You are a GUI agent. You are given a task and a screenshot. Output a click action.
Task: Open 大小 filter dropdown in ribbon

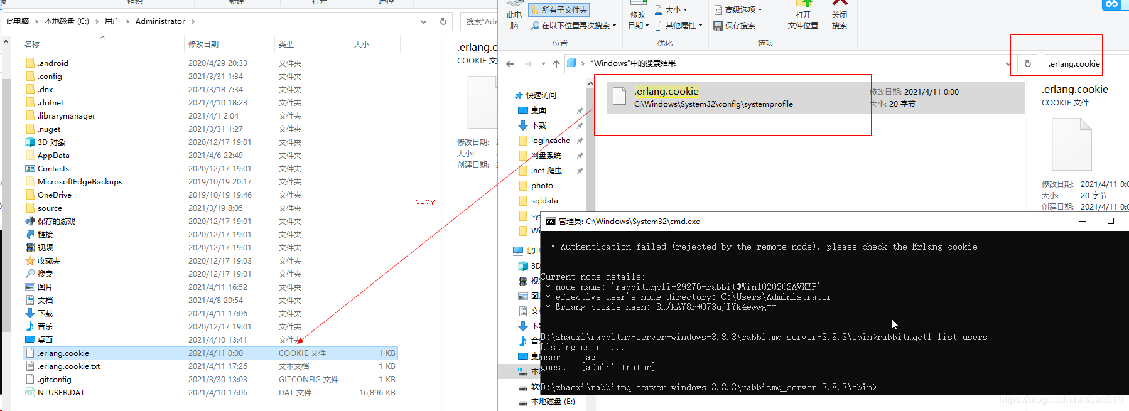671,10
